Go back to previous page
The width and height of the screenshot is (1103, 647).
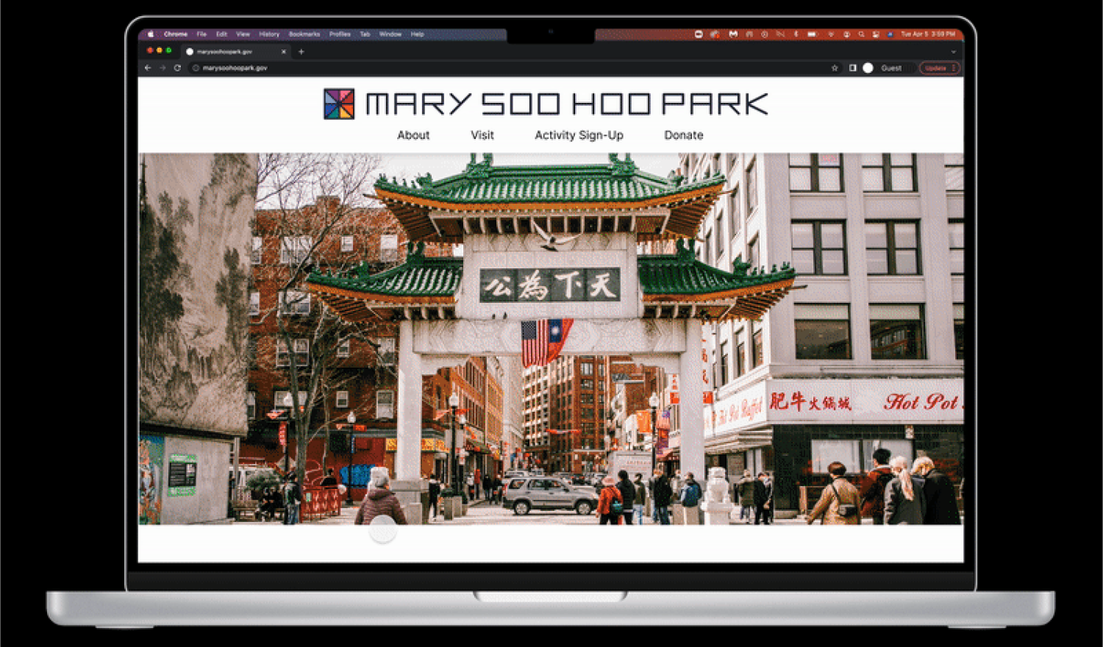pos(148,68)
